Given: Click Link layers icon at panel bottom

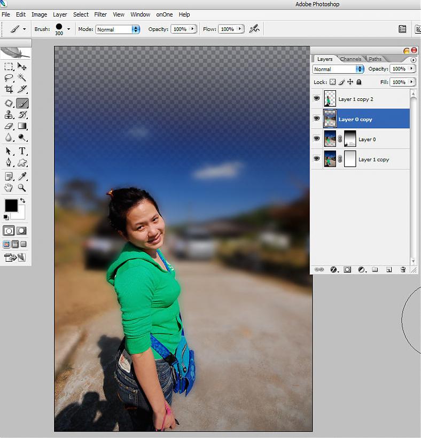Looking at the screenshot, I should coord(319,270).
